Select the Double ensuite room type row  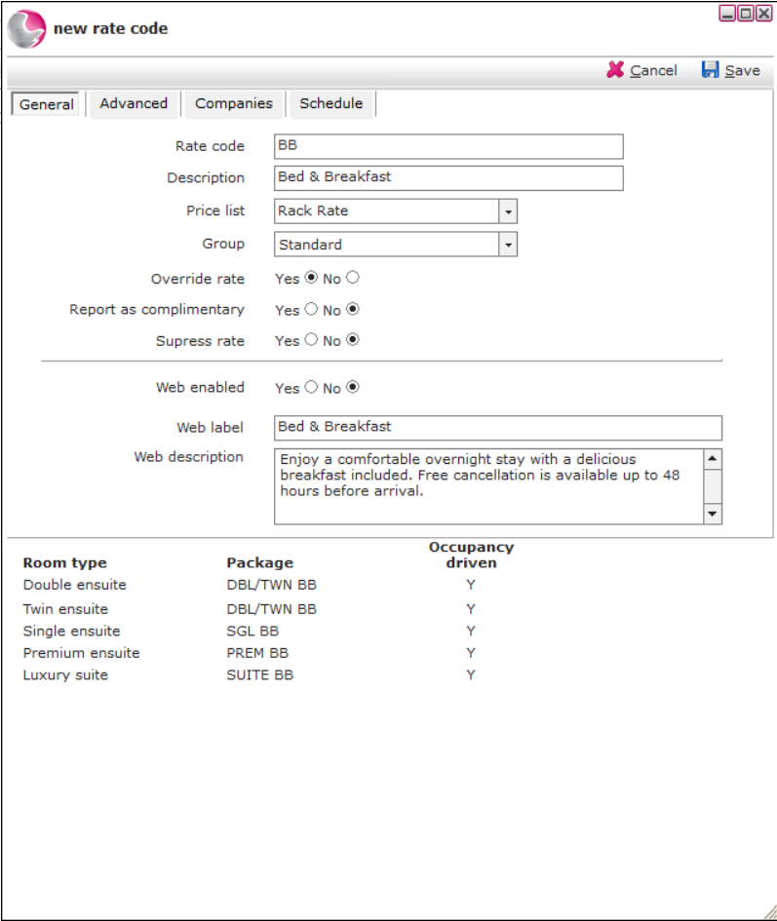coord(75,585)
